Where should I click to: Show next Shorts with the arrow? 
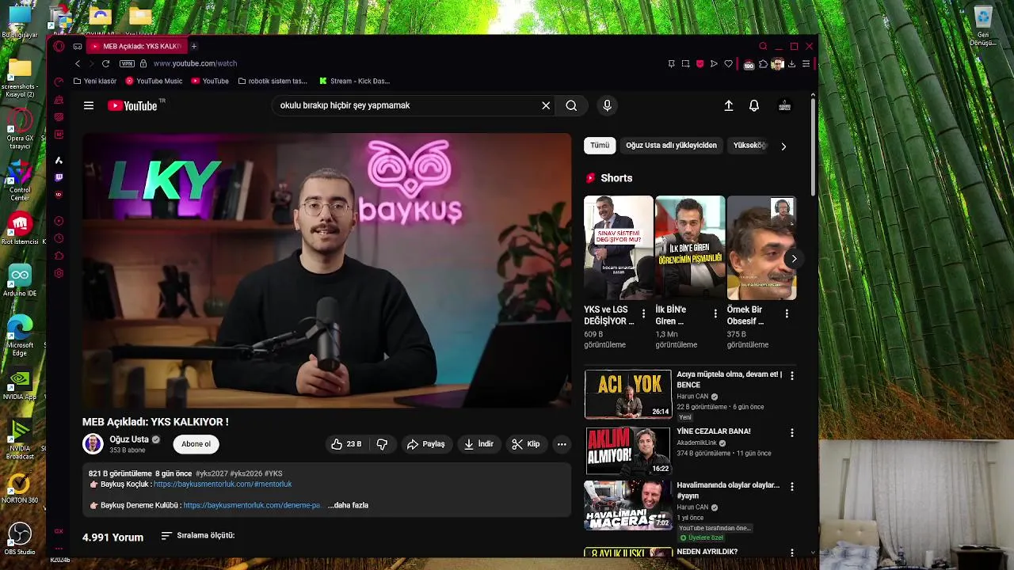(x=794, y=259)
